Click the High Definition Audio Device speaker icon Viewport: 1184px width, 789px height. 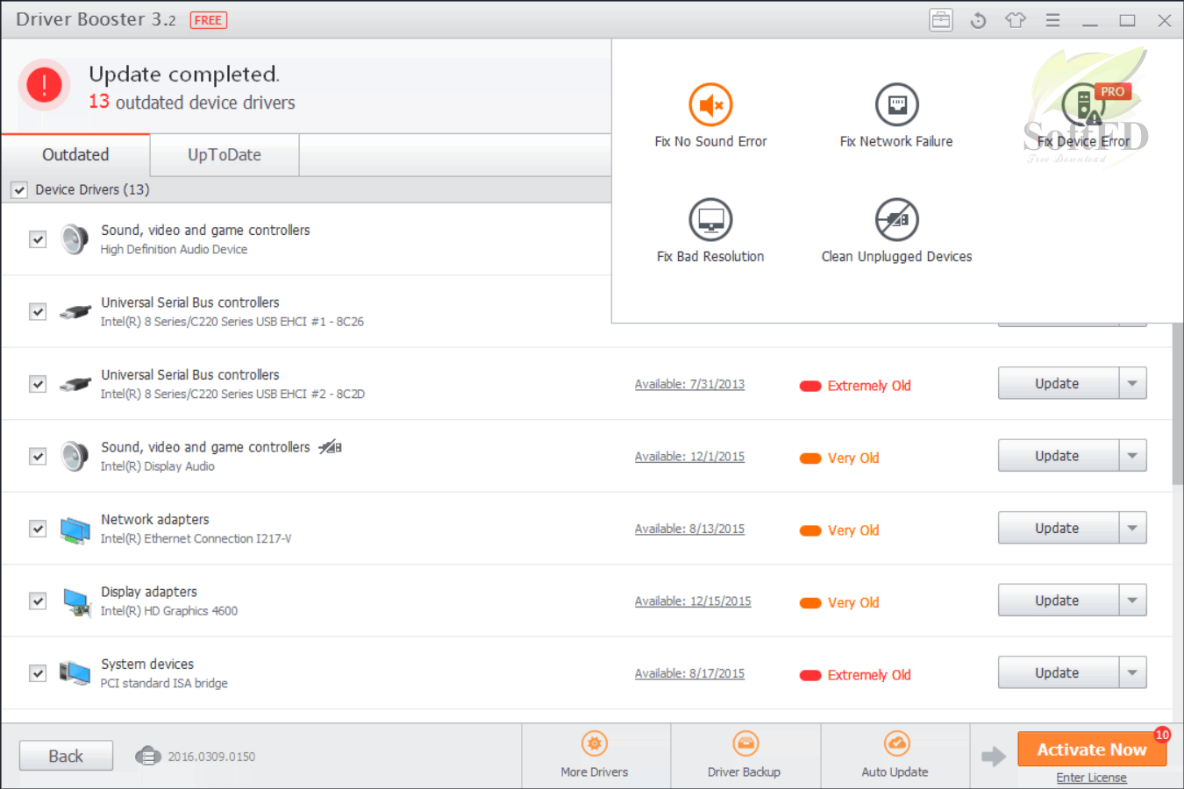pos(75,239)
